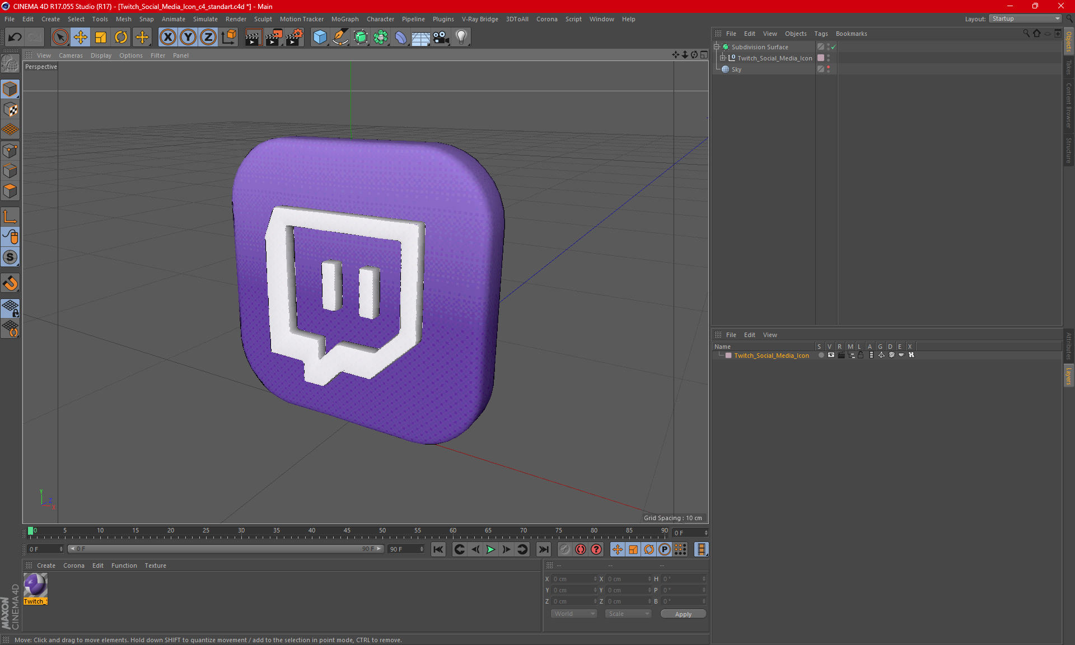This screenshot has height=645, width=1075.
Task: Open the Render menu
Action: point(236,19)
